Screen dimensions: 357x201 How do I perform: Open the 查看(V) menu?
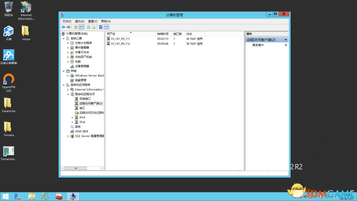click(93, 21)
